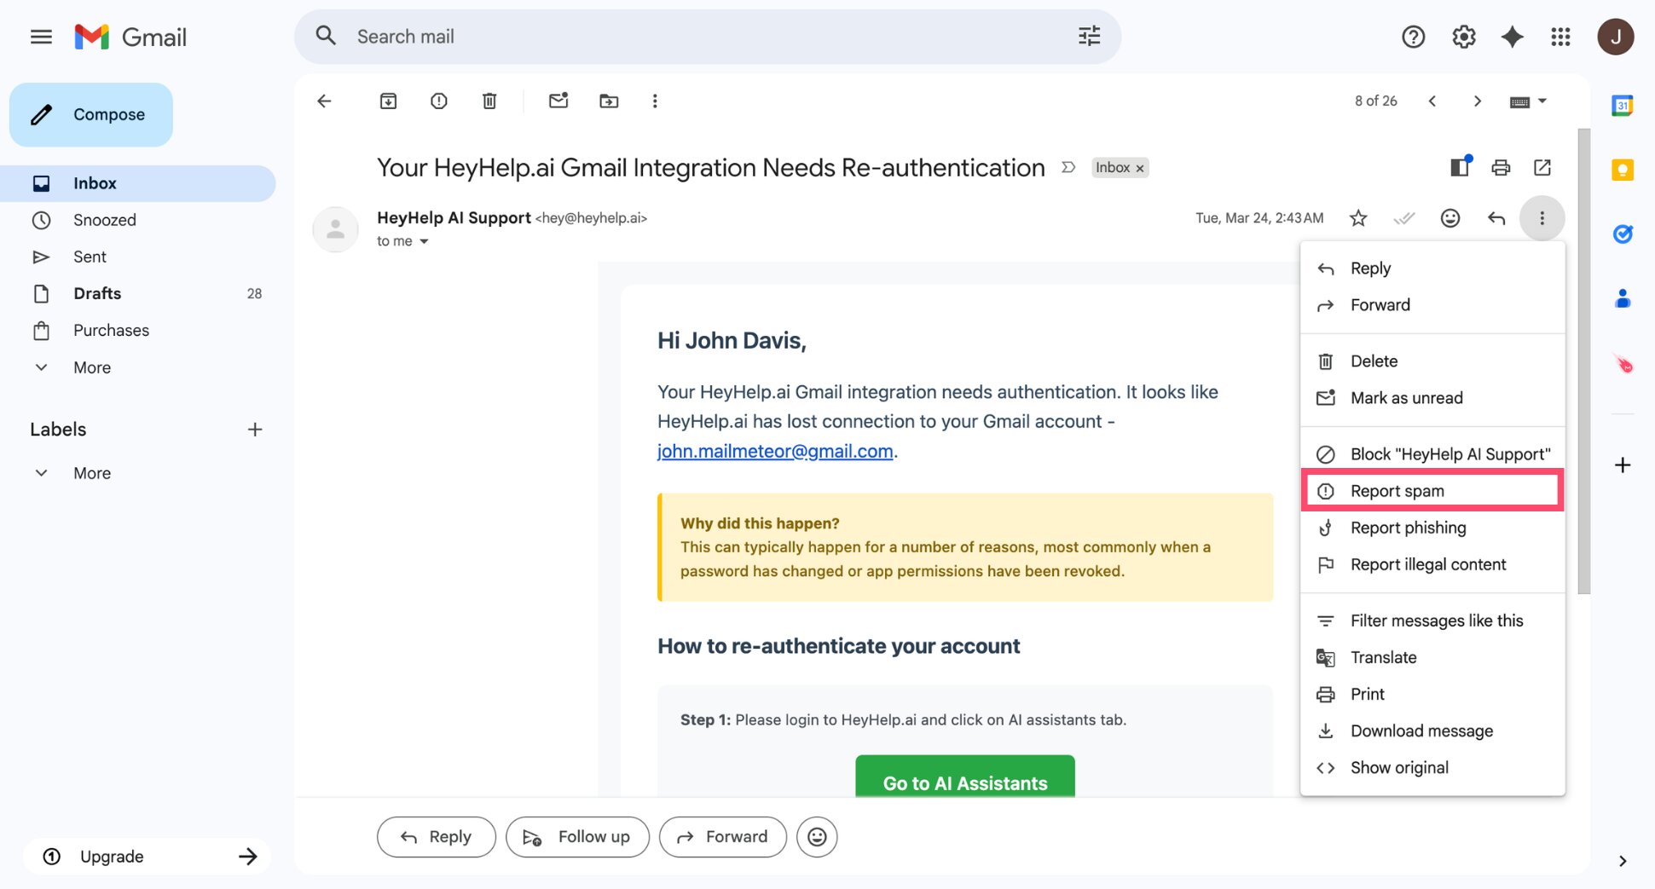The height and width of the screenshot is (889, 1655).
Task: Open Google Calendar side panel icon
Action: pos(1622,106)
